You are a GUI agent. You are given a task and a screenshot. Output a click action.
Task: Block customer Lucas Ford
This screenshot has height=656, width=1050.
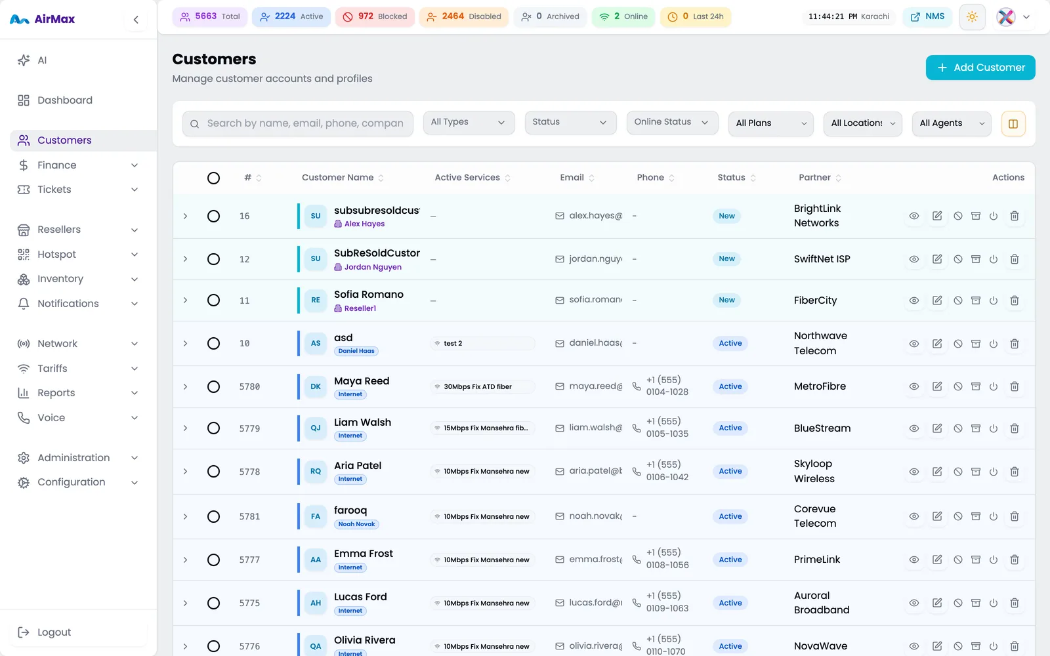point(958,603)
